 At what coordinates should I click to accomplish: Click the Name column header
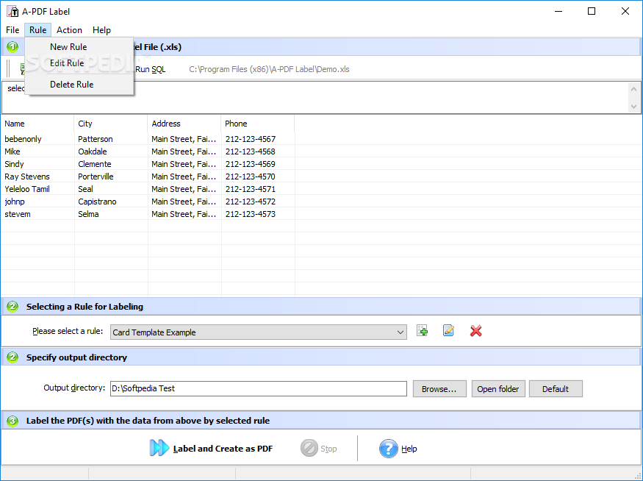[x=37, y=124]
